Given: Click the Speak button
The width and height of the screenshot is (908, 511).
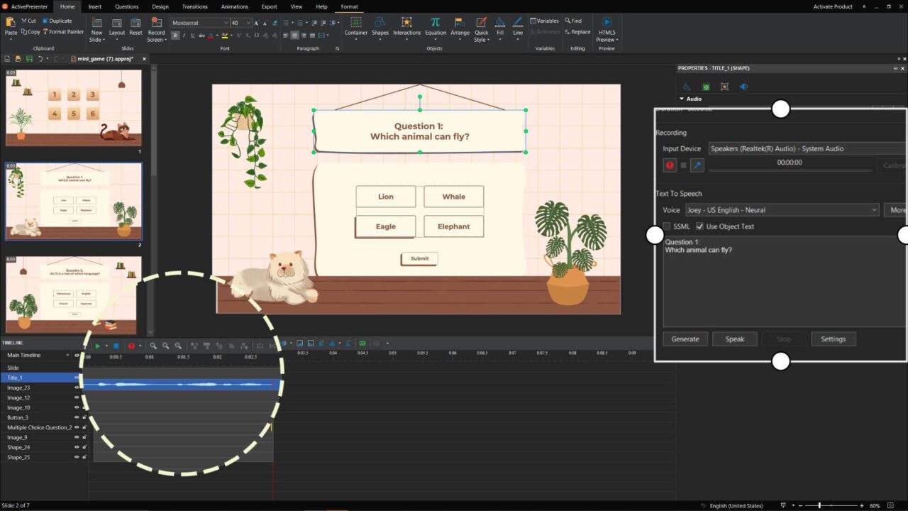Looking at the screenshot, I should coord(734,339).
